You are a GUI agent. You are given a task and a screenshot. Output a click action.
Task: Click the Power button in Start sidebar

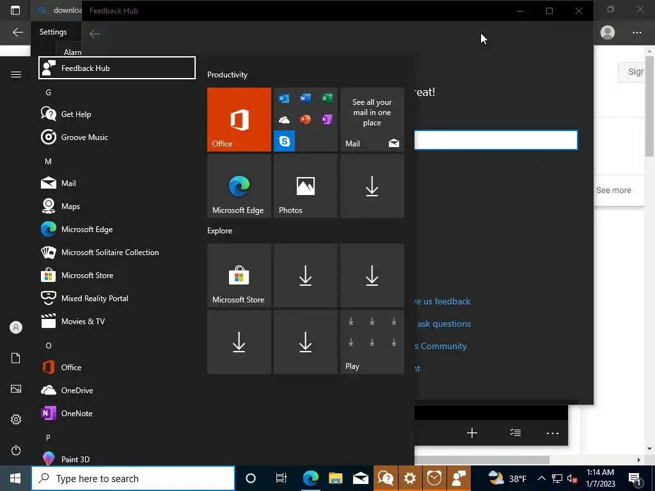click(16, 450)
